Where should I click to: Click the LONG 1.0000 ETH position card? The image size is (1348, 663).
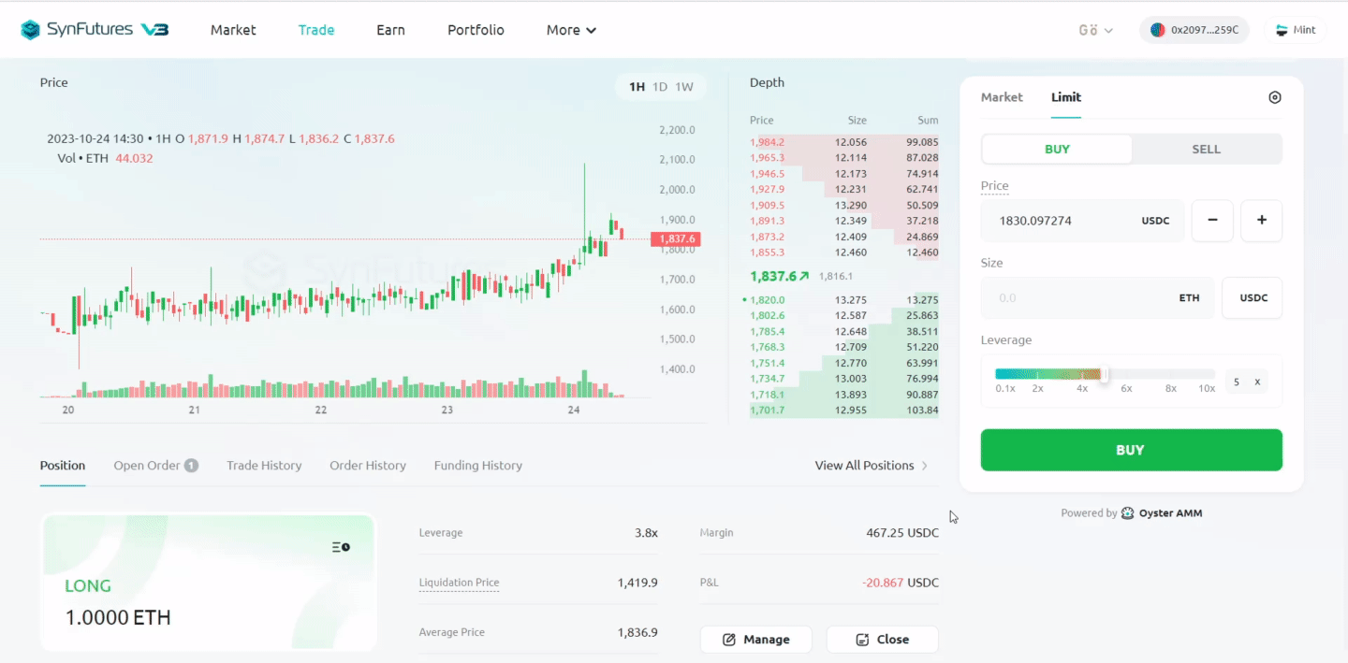pos(209,582)
